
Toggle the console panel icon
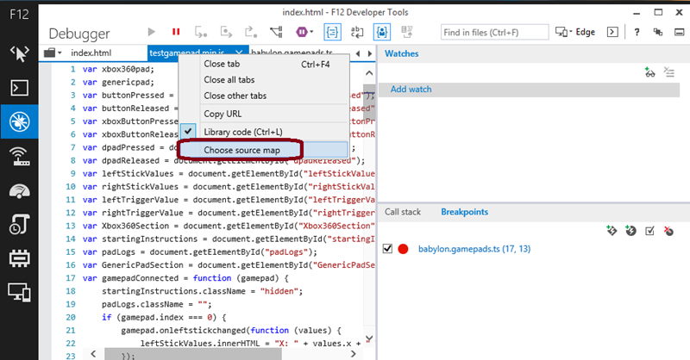[x=612, y=32]
